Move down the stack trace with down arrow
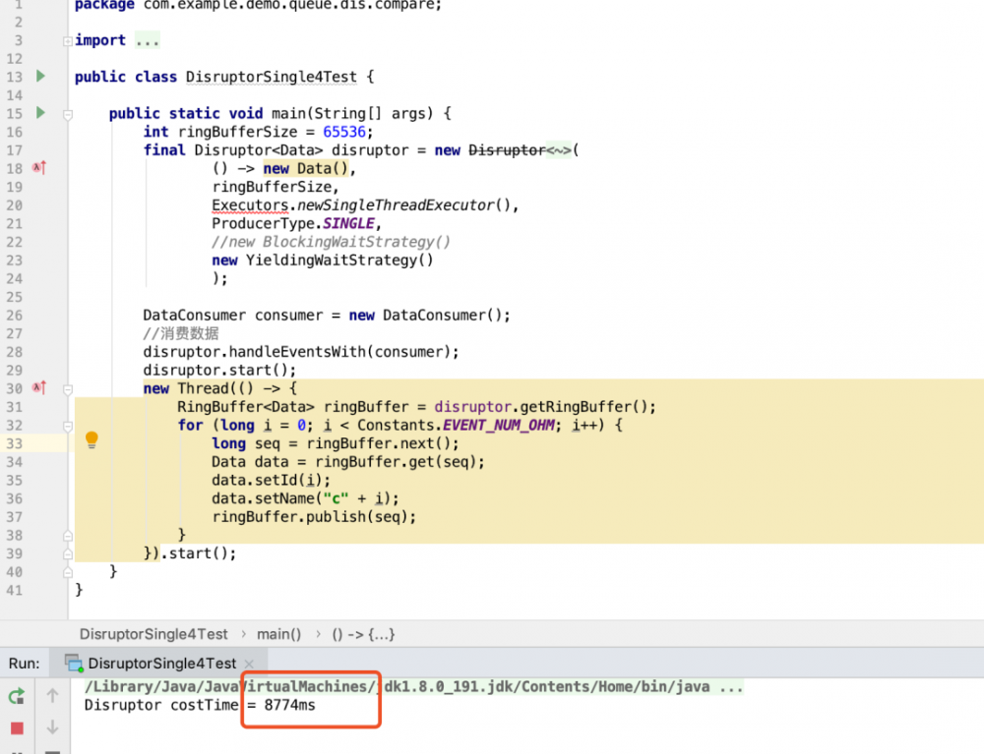Image resolution: width=984 pixels, height=754 pixels. [x=53, y=727]
